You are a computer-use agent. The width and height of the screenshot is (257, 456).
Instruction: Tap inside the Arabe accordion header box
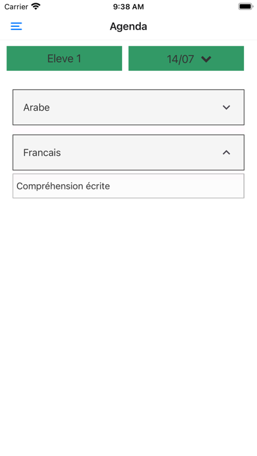[x=128, y=107]
